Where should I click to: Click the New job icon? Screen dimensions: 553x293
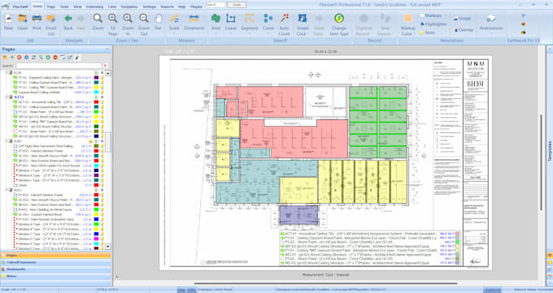pos(8,22)
